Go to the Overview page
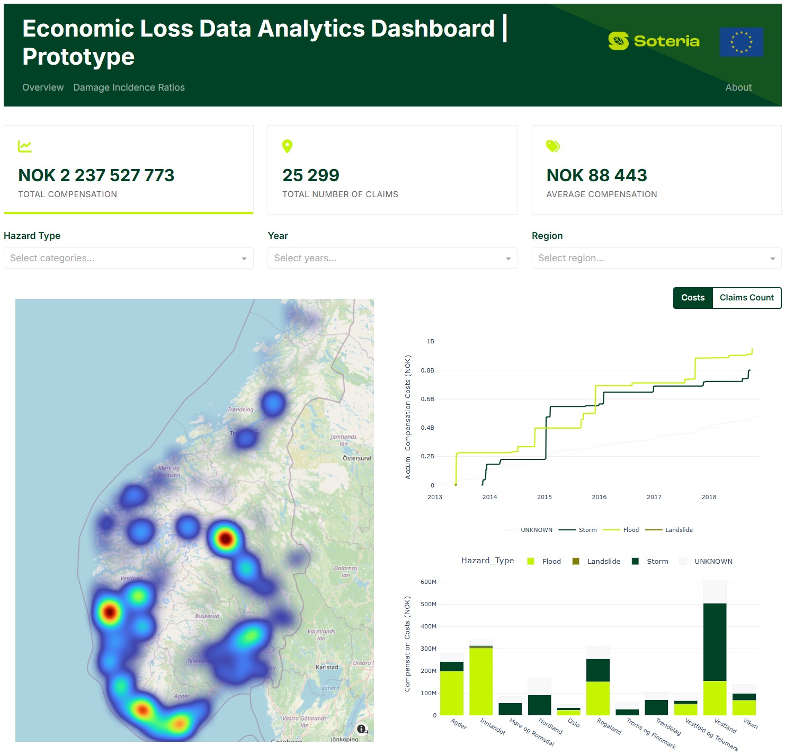The image size is (785, 754). coord(43,87)
